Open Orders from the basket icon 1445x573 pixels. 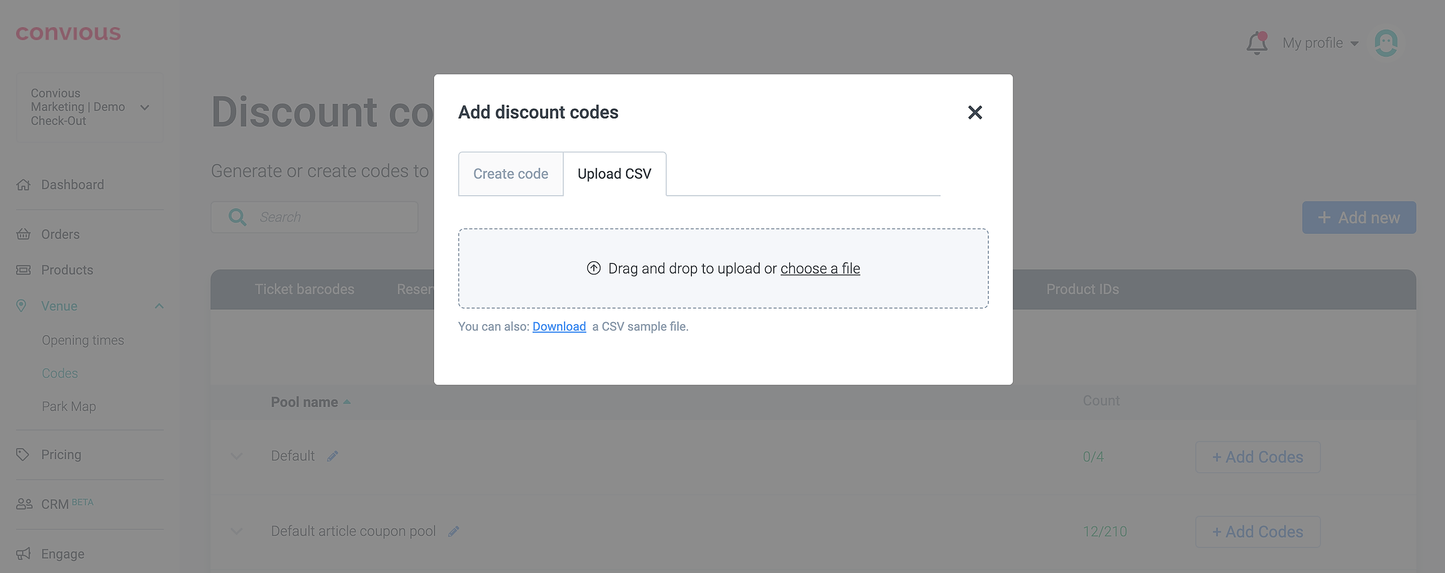tap(23, 234)
